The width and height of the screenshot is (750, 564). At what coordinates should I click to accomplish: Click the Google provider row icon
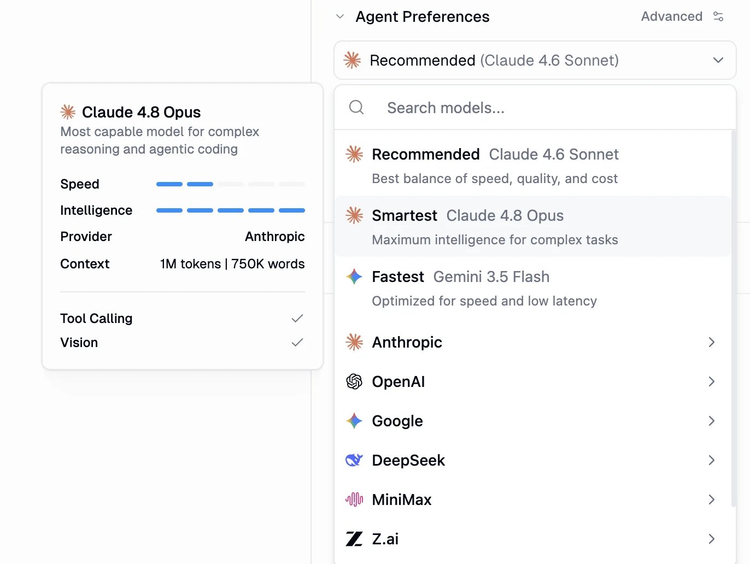tap(354, 421)
